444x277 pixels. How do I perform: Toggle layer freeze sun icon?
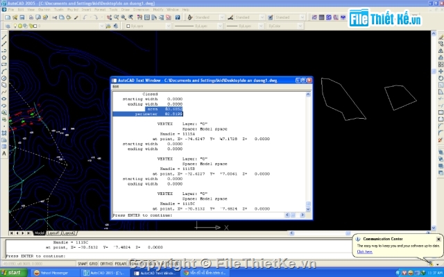click(20, 26)
